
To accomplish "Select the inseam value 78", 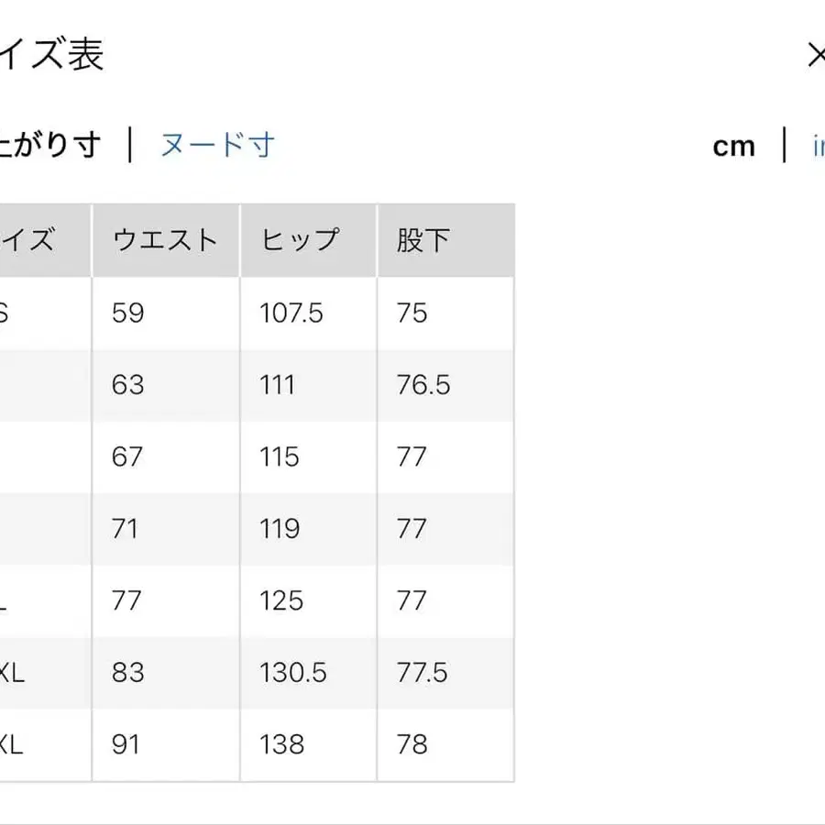I will click(412, 745).
